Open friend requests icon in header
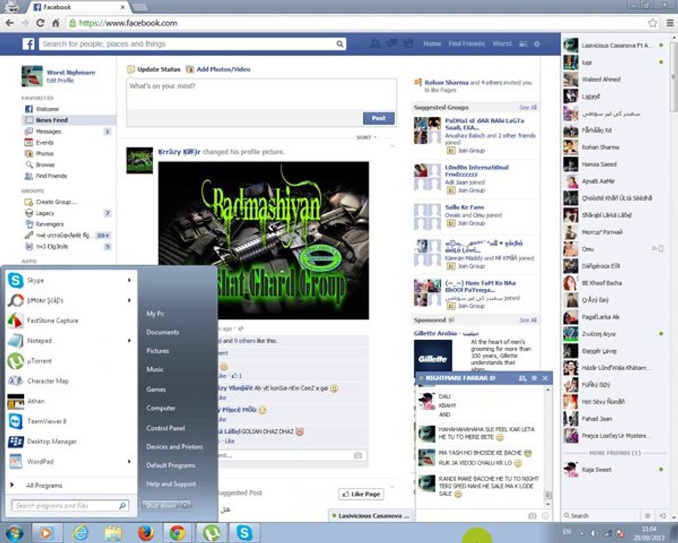 pos(375,43)
